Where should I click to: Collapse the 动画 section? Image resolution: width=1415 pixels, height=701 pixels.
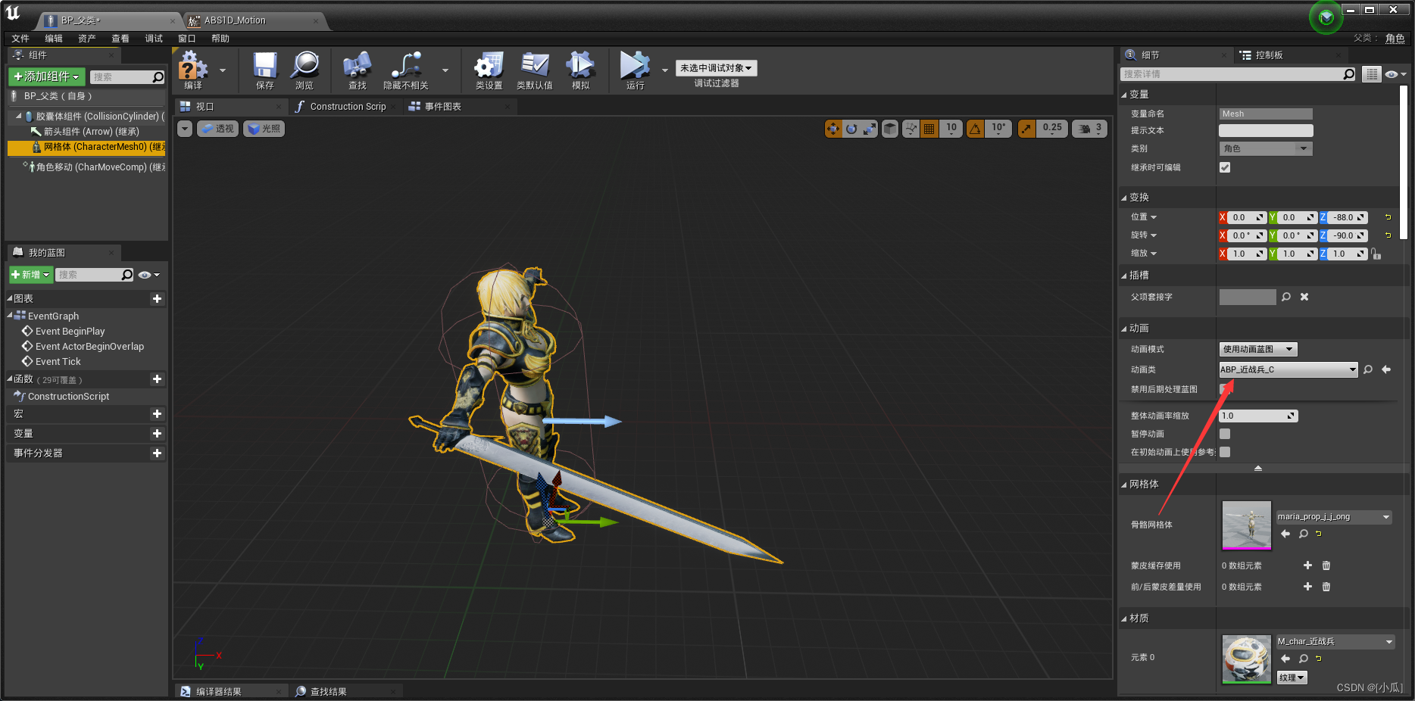(x=1124, y=329)
